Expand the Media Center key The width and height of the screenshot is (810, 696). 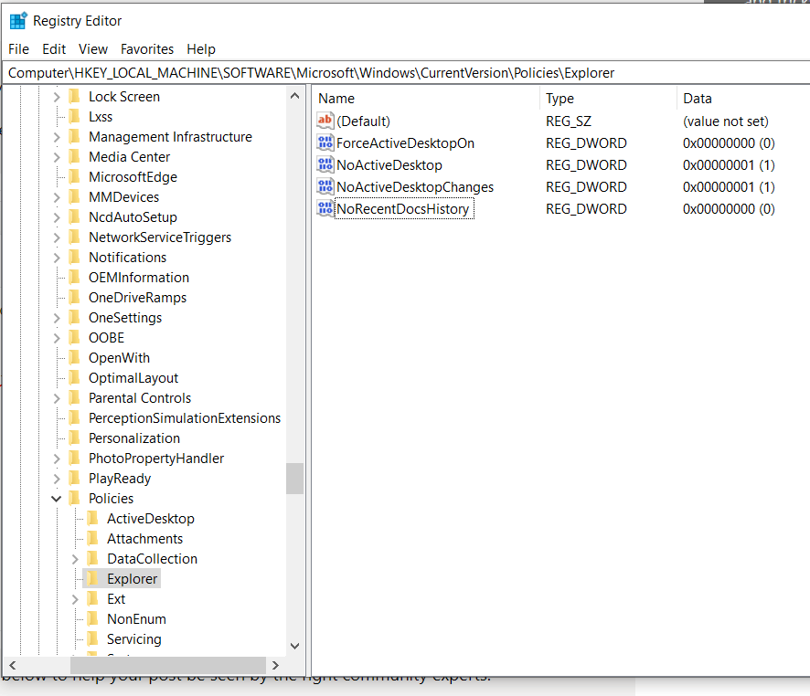tap(57, 157)
